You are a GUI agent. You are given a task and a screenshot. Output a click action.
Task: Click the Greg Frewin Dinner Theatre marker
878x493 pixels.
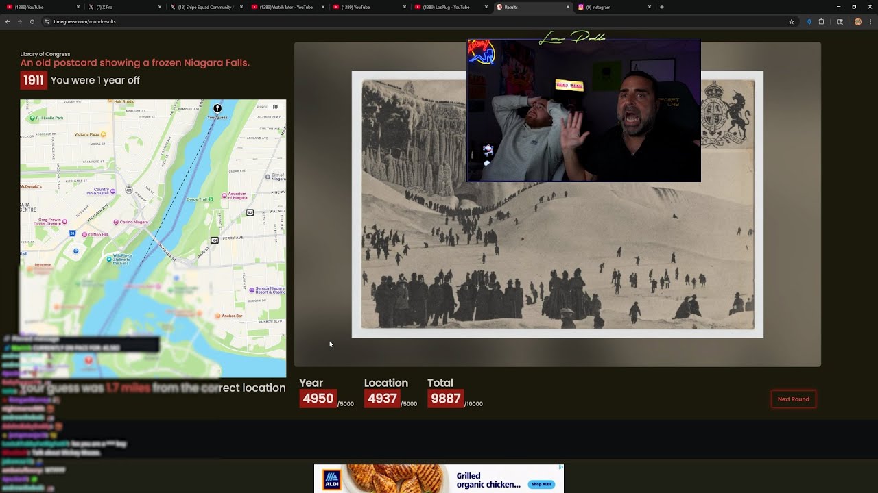pyautogui.click(x=66, y=220)
